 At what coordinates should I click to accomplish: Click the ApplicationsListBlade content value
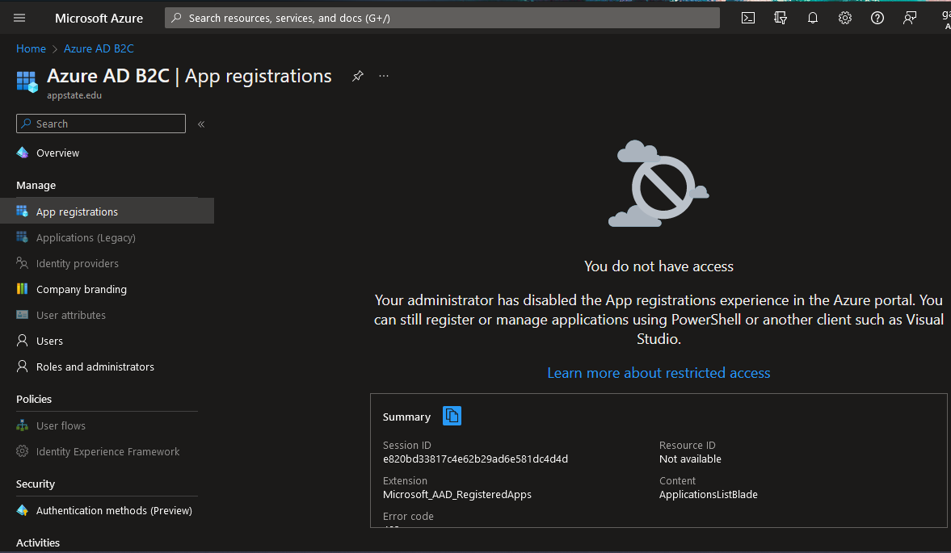[709, 495]
